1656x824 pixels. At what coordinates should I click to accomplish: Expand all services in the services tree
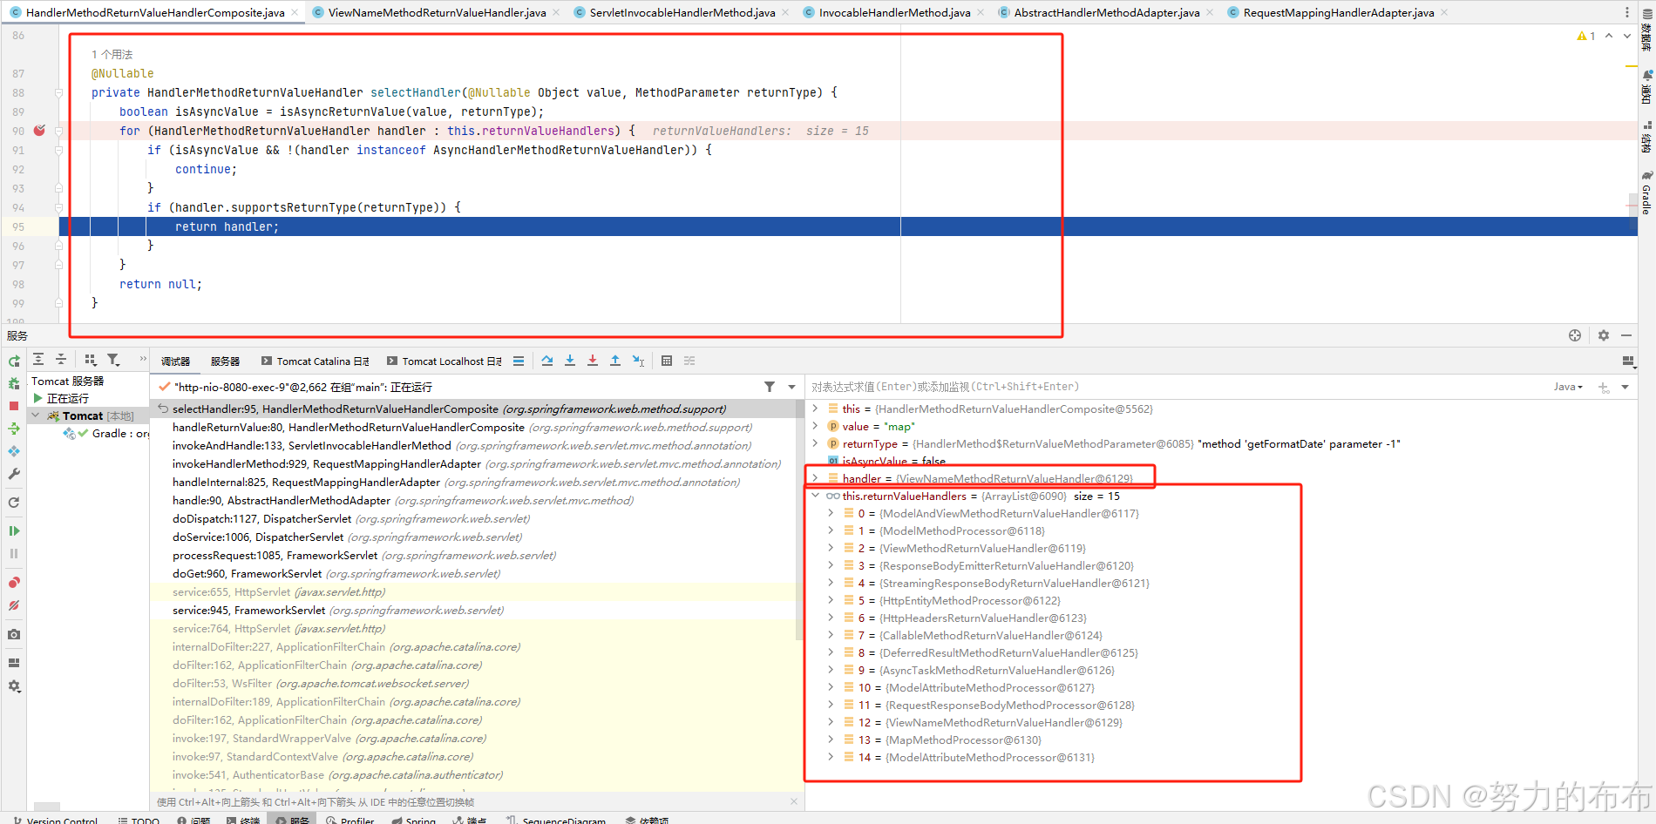[x=38, y=359]
